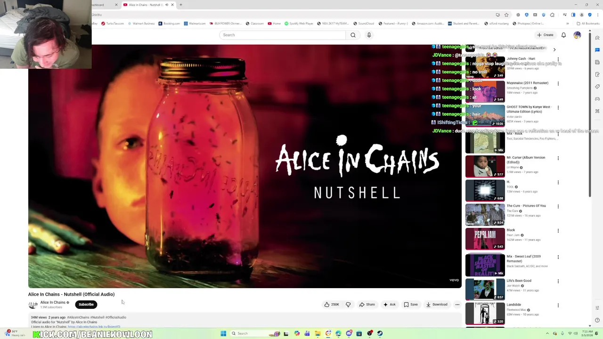Open the TurboTax.com bookmark
Viewport: 603px width, 339px height.
pyautogui.click(x=112, y=24)
